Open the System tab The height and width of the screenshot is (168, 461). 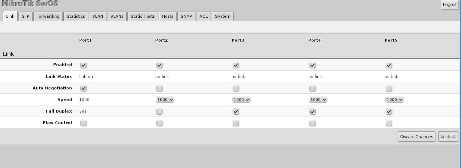click(223, 16)
